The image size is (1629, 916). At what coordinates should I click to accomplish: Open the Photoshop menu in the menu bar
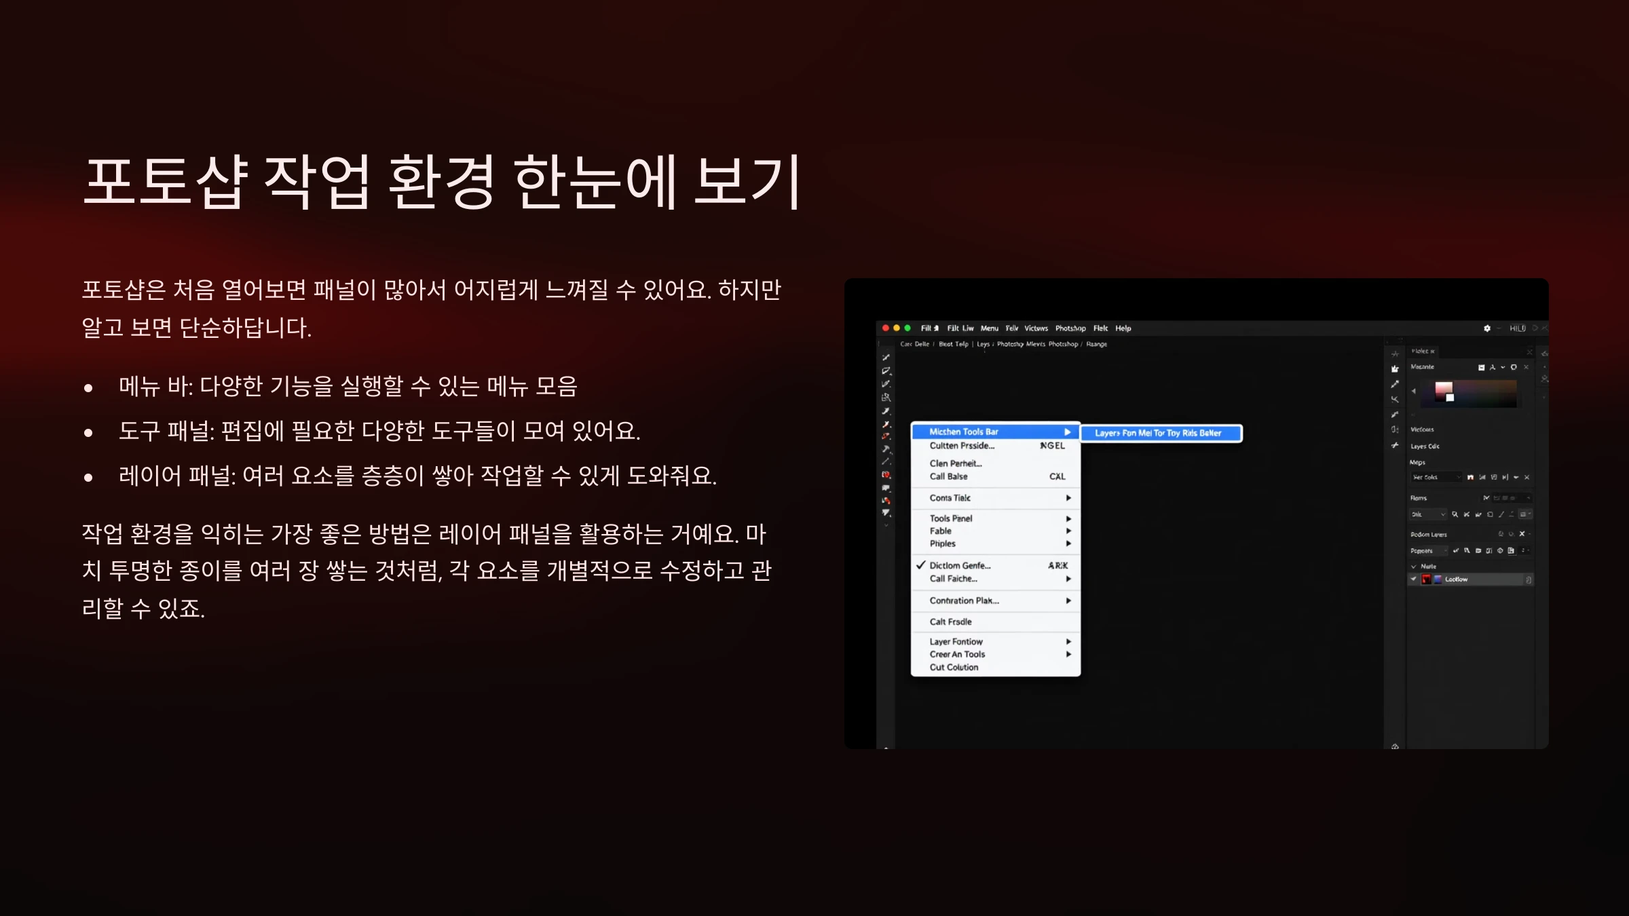click(1069, 328)
